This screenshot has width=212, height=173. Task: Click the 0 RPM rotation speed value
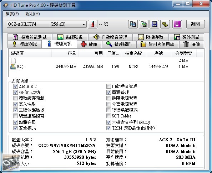pyautogui.click(x=188, y=163)
